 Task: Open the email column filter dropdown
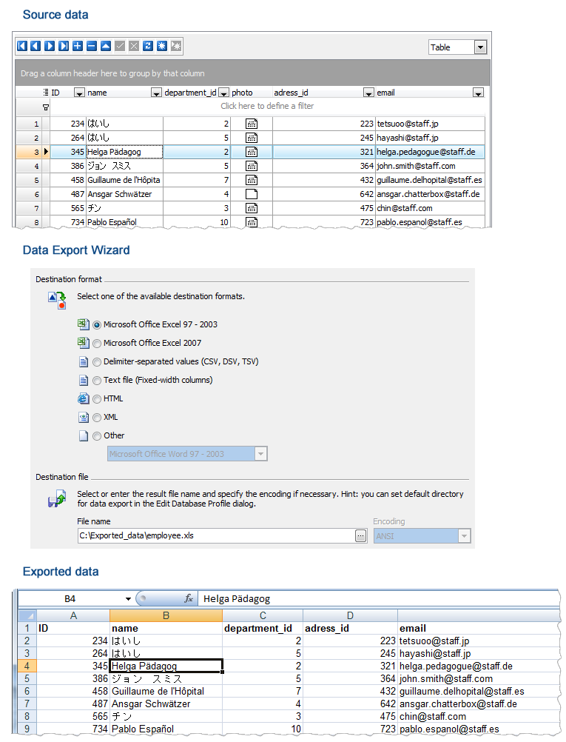click(x=478, y=93)
